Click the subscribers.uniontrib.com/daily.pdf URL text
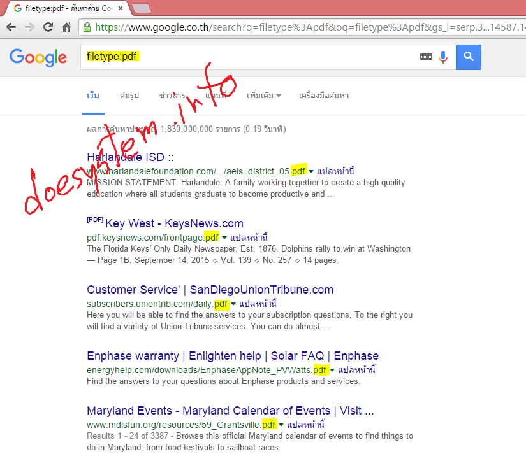526x454 pixels. 157,304
